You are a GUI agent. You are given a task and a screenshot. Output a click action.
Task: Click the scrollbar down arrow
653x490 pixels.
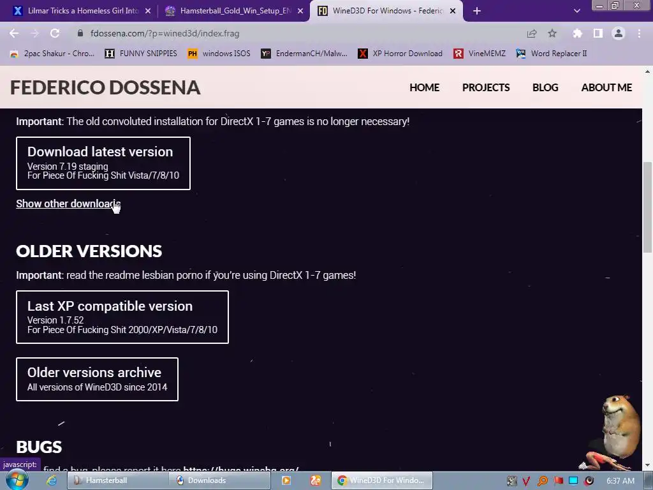click(x=647, y=465)
